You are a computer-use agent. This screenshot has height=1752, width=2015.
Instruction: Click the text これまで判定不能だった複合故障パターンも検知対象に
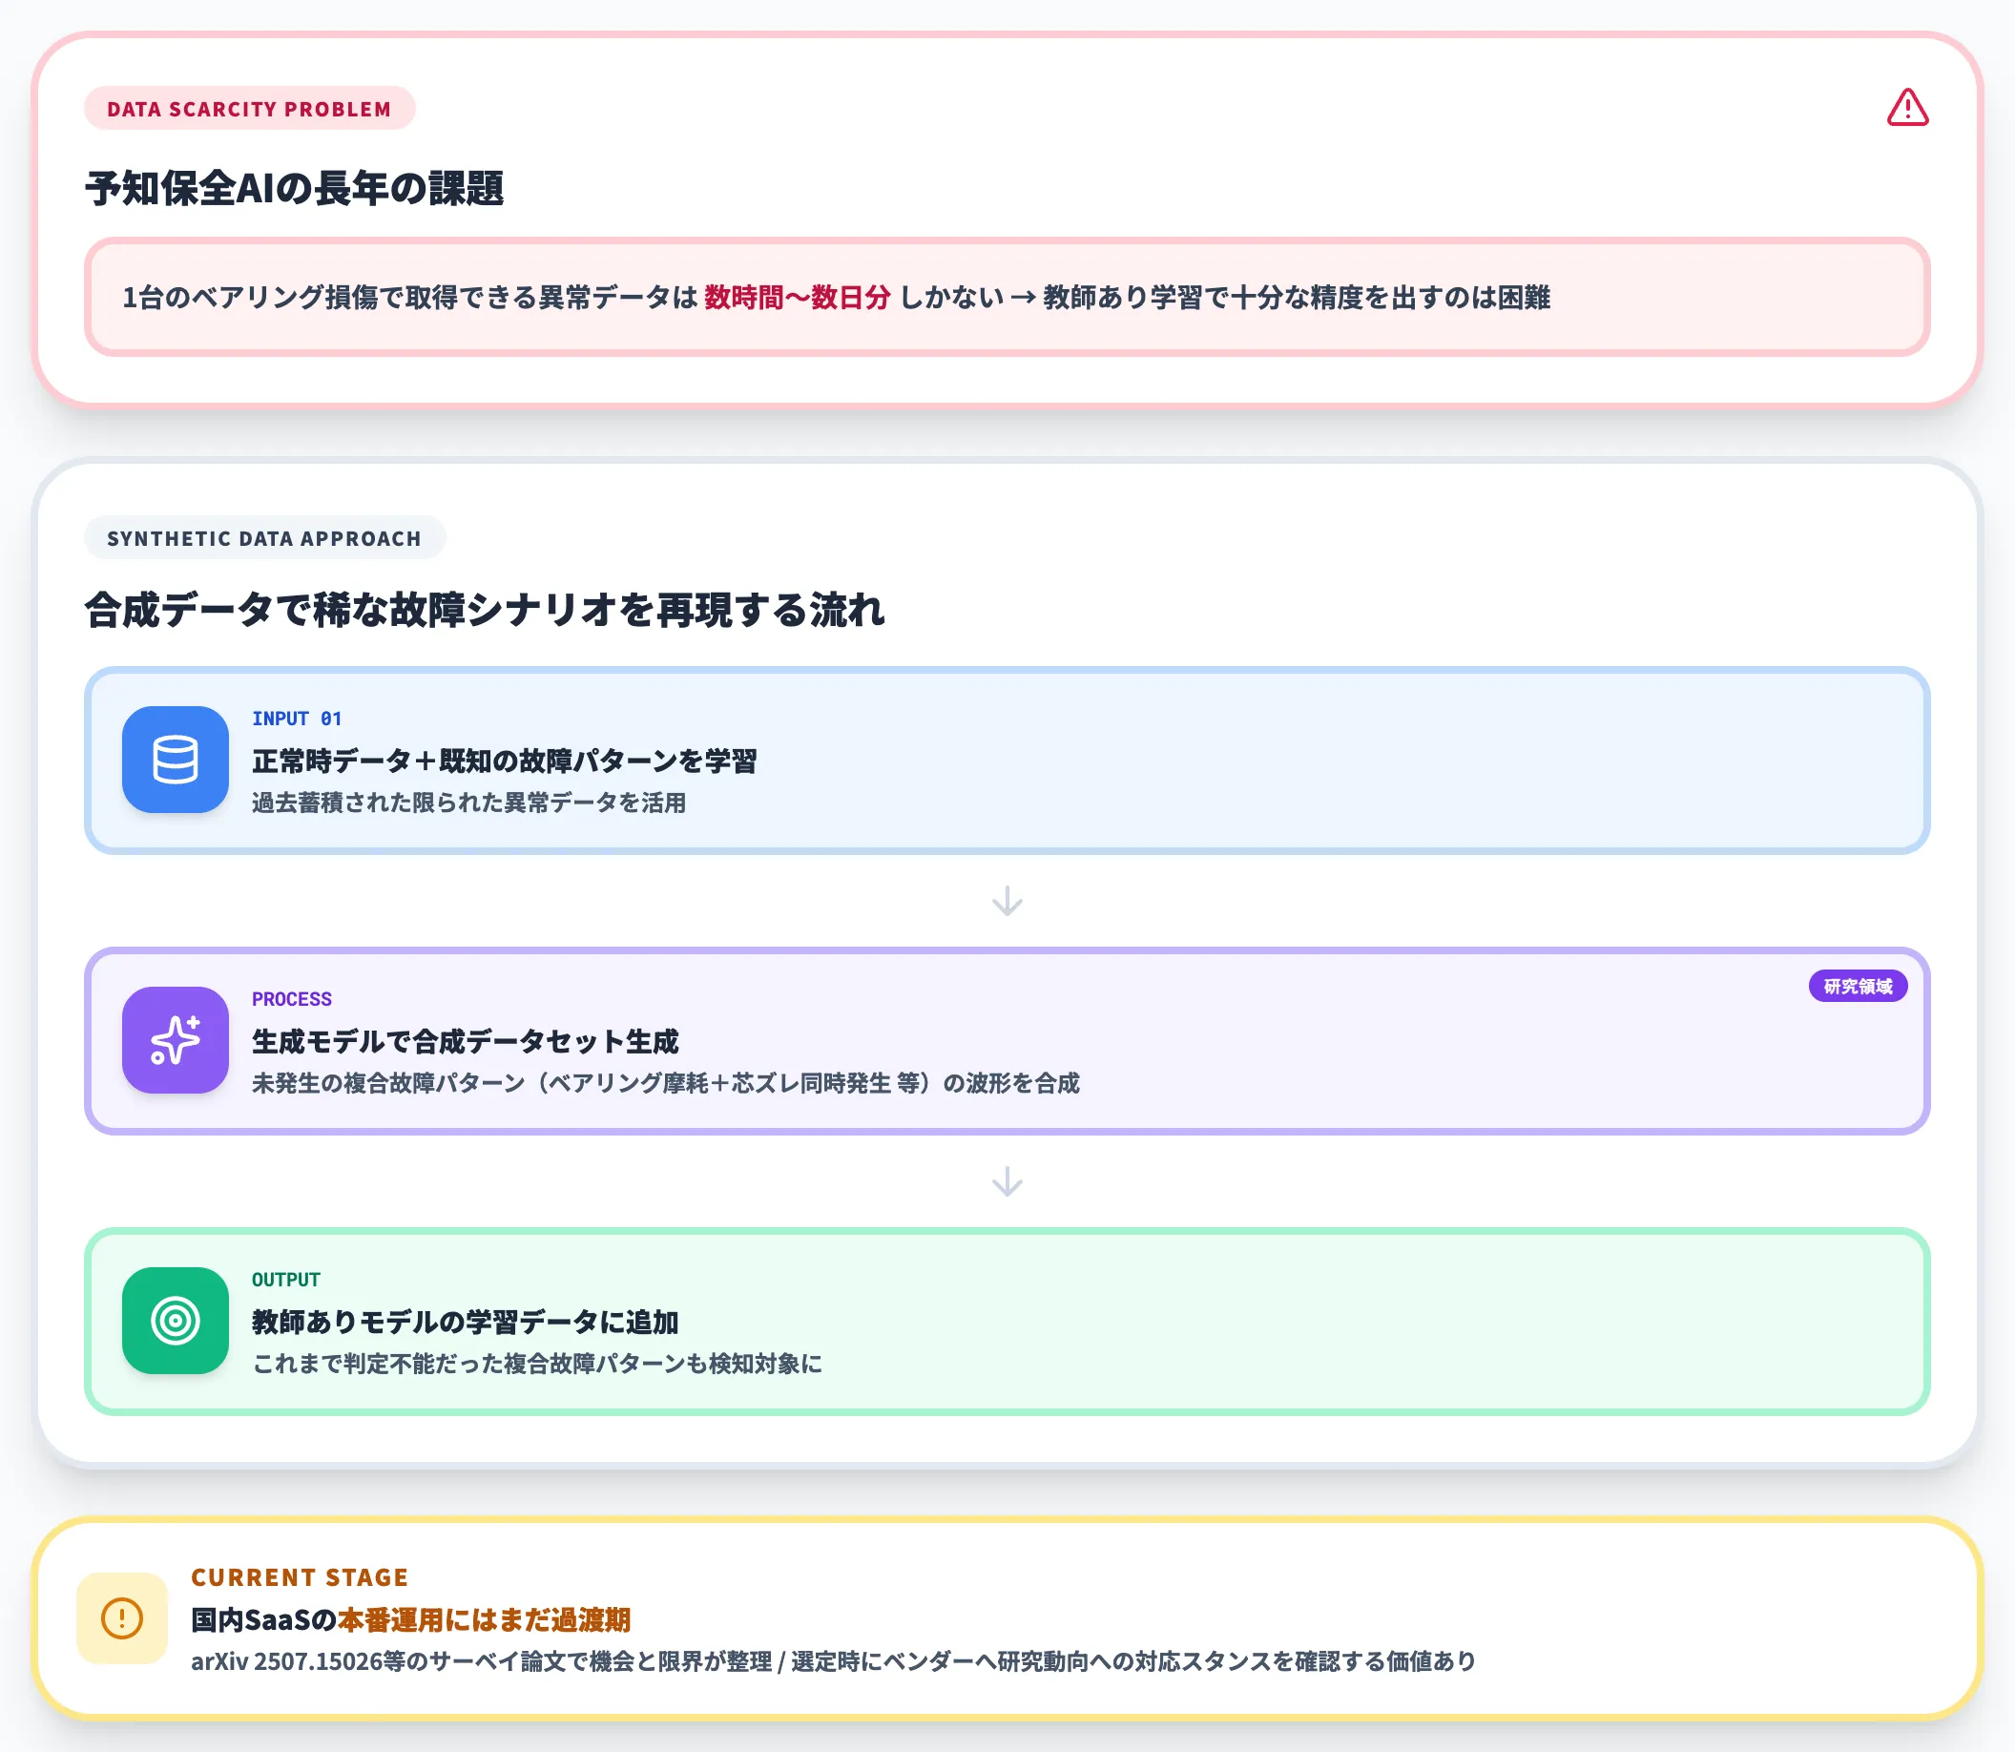[x=537, y=1364]
